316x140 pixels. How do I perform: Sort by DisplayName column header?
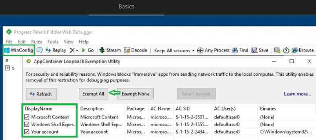coord(39,108)
